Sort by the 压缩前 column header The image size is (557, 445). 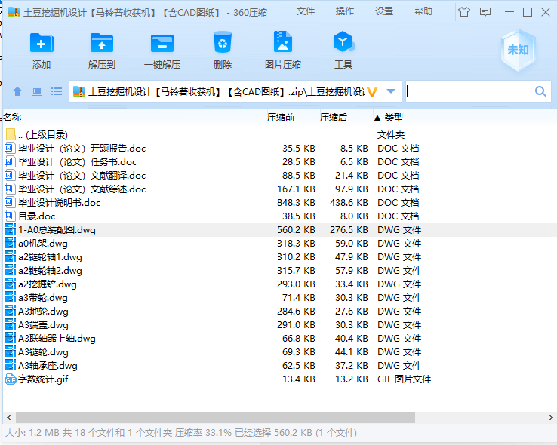281,117
